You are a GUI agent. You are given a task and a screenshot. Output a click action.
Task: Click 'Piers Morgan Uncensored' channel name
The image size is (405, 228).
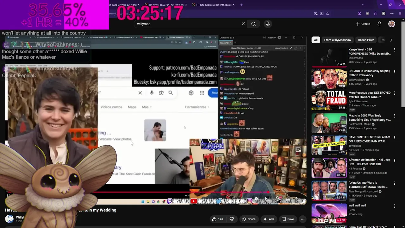363,191
